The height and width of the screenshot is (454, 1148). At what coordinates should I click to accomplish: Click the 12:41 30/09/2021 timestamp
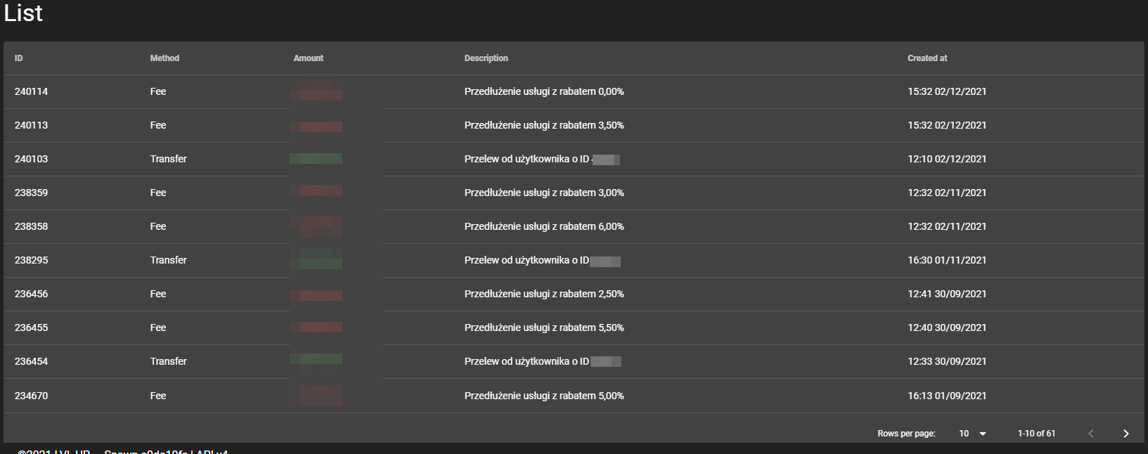click(x=947, y=294)
